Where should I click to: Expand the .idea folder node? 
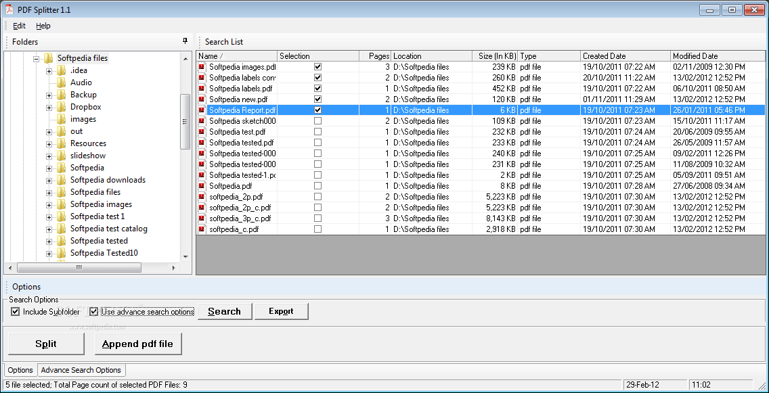pos(49,71)
